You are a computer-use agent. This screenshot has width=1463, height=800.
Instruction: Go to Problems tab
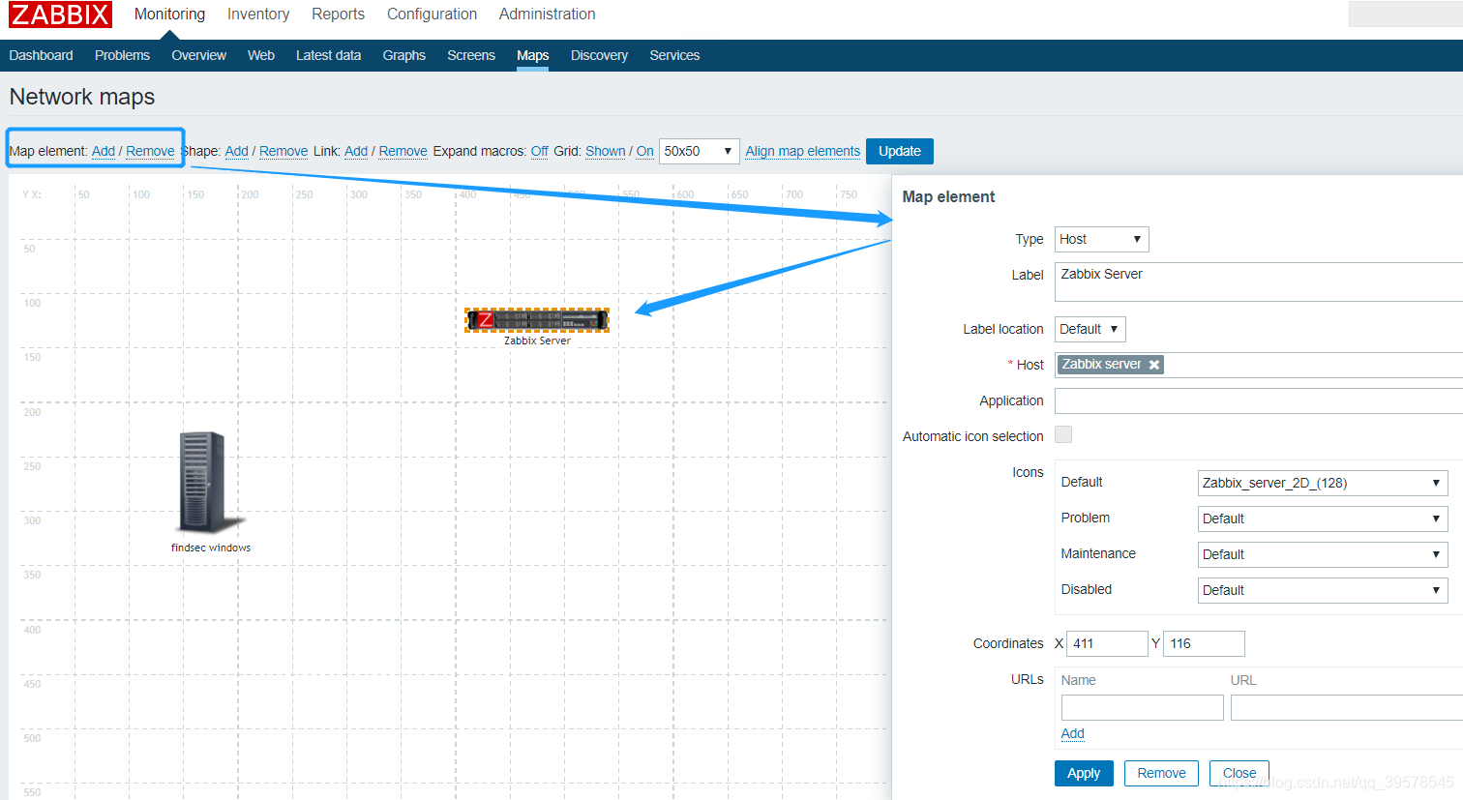[x=122, y=55]
